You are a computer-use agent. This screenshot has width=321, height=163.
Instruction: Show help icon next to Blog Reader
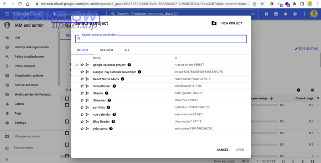(x=113, y=121)
